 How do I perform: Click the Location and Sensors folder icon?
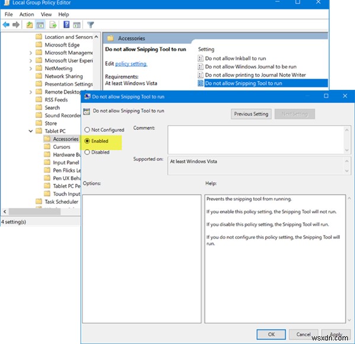tap(39, 37)
